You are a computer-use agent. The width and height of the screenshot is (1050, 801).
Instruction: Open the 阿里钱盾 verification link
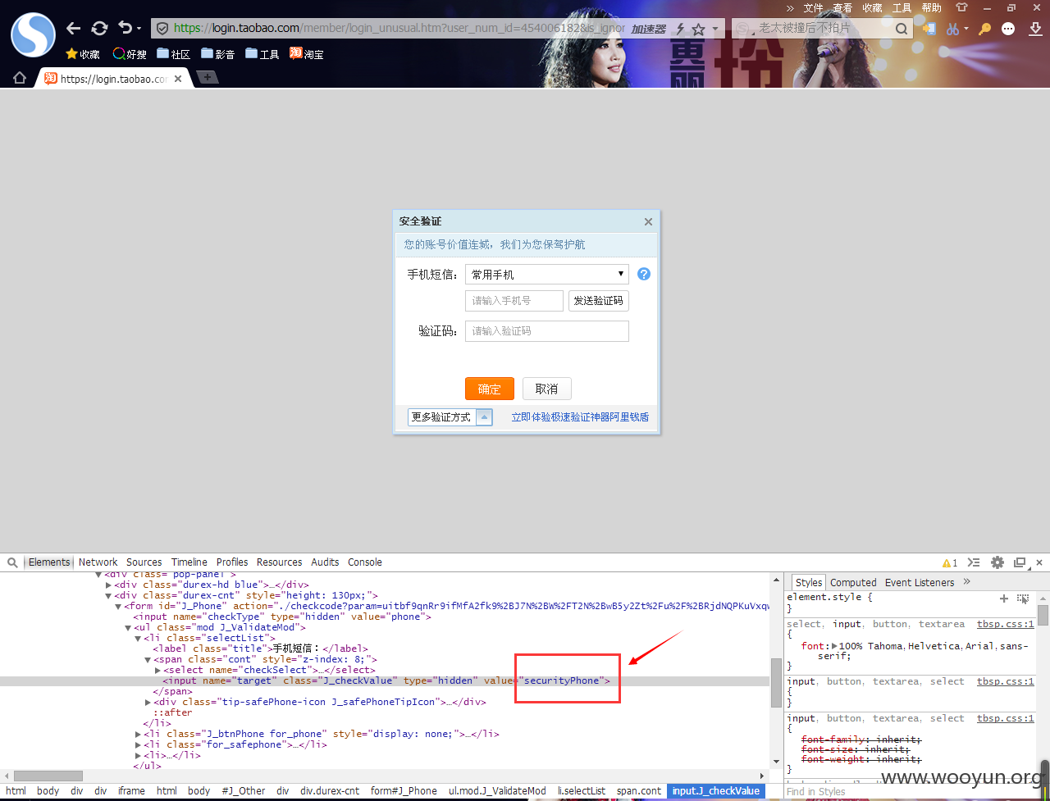point(580,417)
